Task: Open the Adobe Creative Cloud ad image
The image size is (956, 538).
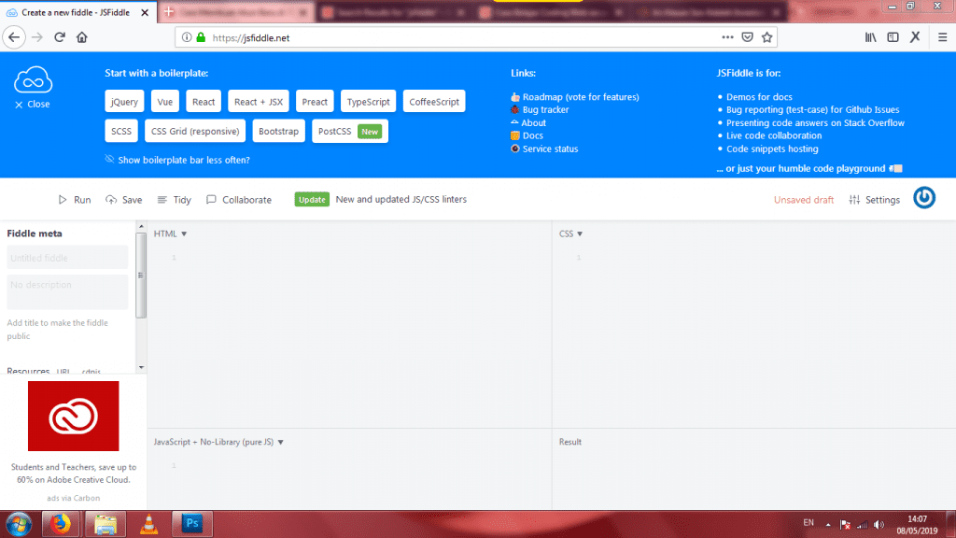Action: [x=73, y=416]
